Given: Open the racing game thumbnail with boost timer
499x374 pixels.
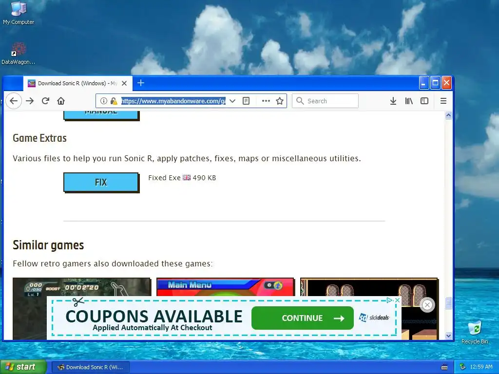Looking at the screenshot, I should [x=82, y=286].
